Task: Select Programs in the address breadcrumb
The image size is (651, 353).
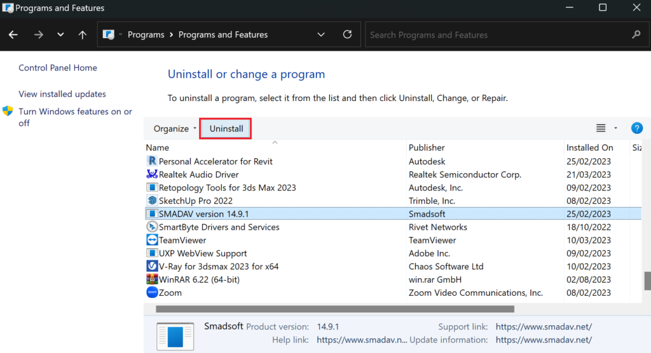Action: coord(146,35)
